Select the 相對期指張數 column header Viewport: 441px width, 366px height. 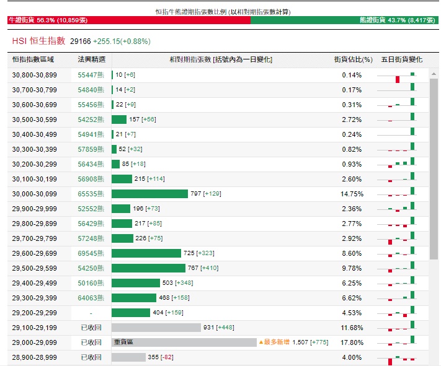pos(221,59)
